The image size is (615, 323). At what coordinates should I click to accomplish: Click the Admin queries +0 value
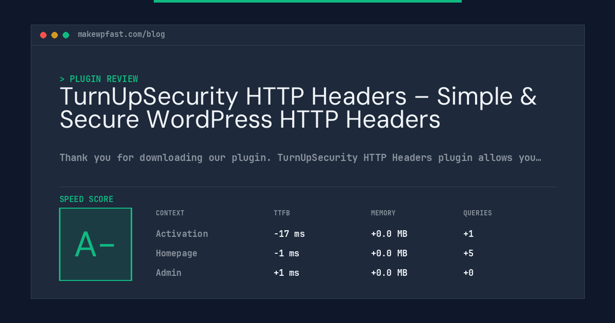[x=468, y=273]
